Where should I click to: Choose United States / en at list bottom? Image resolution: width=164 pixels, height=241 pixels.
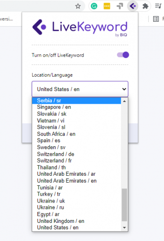coord(76,227)
